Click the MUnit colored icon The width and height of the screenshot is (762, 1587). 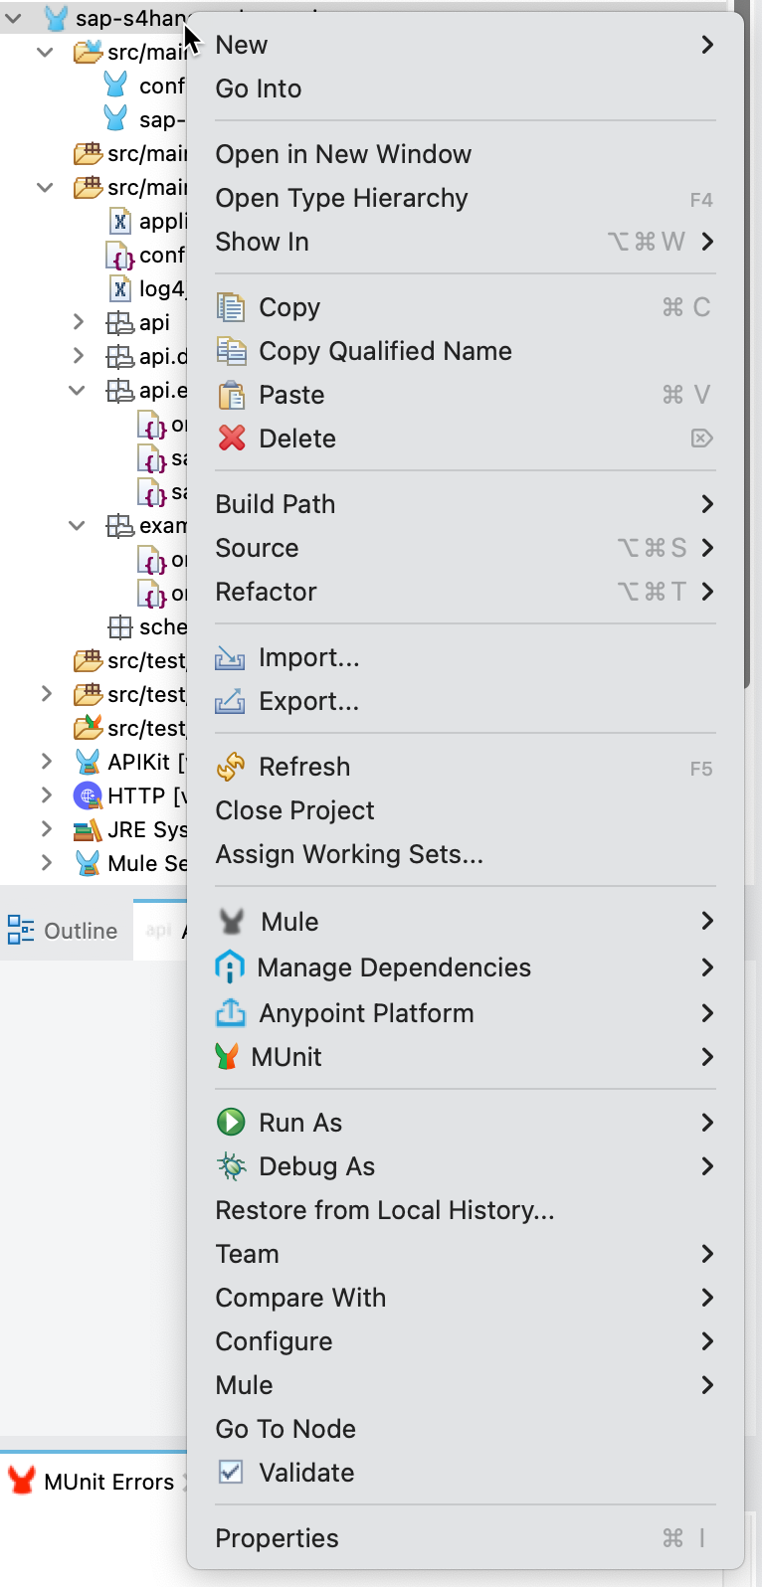[227, 1056]
